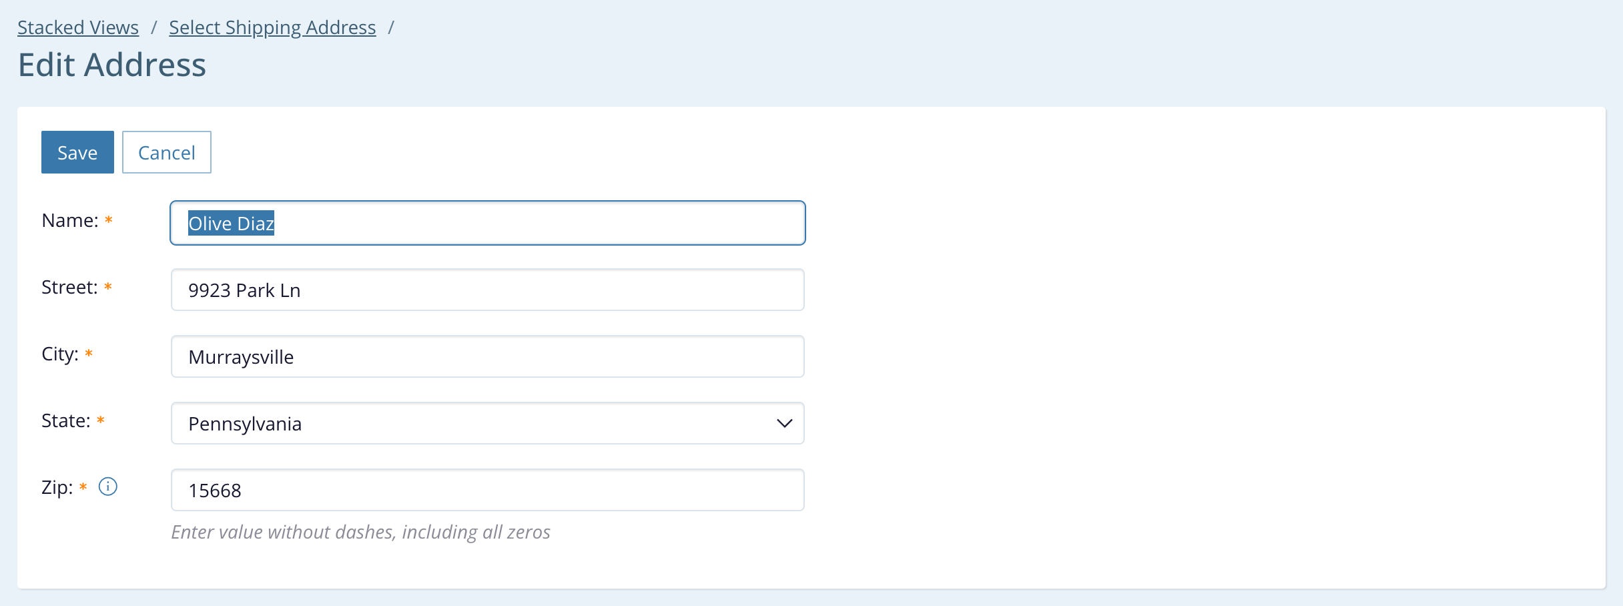Click the Zip field showing 15668

coord(487,490)
